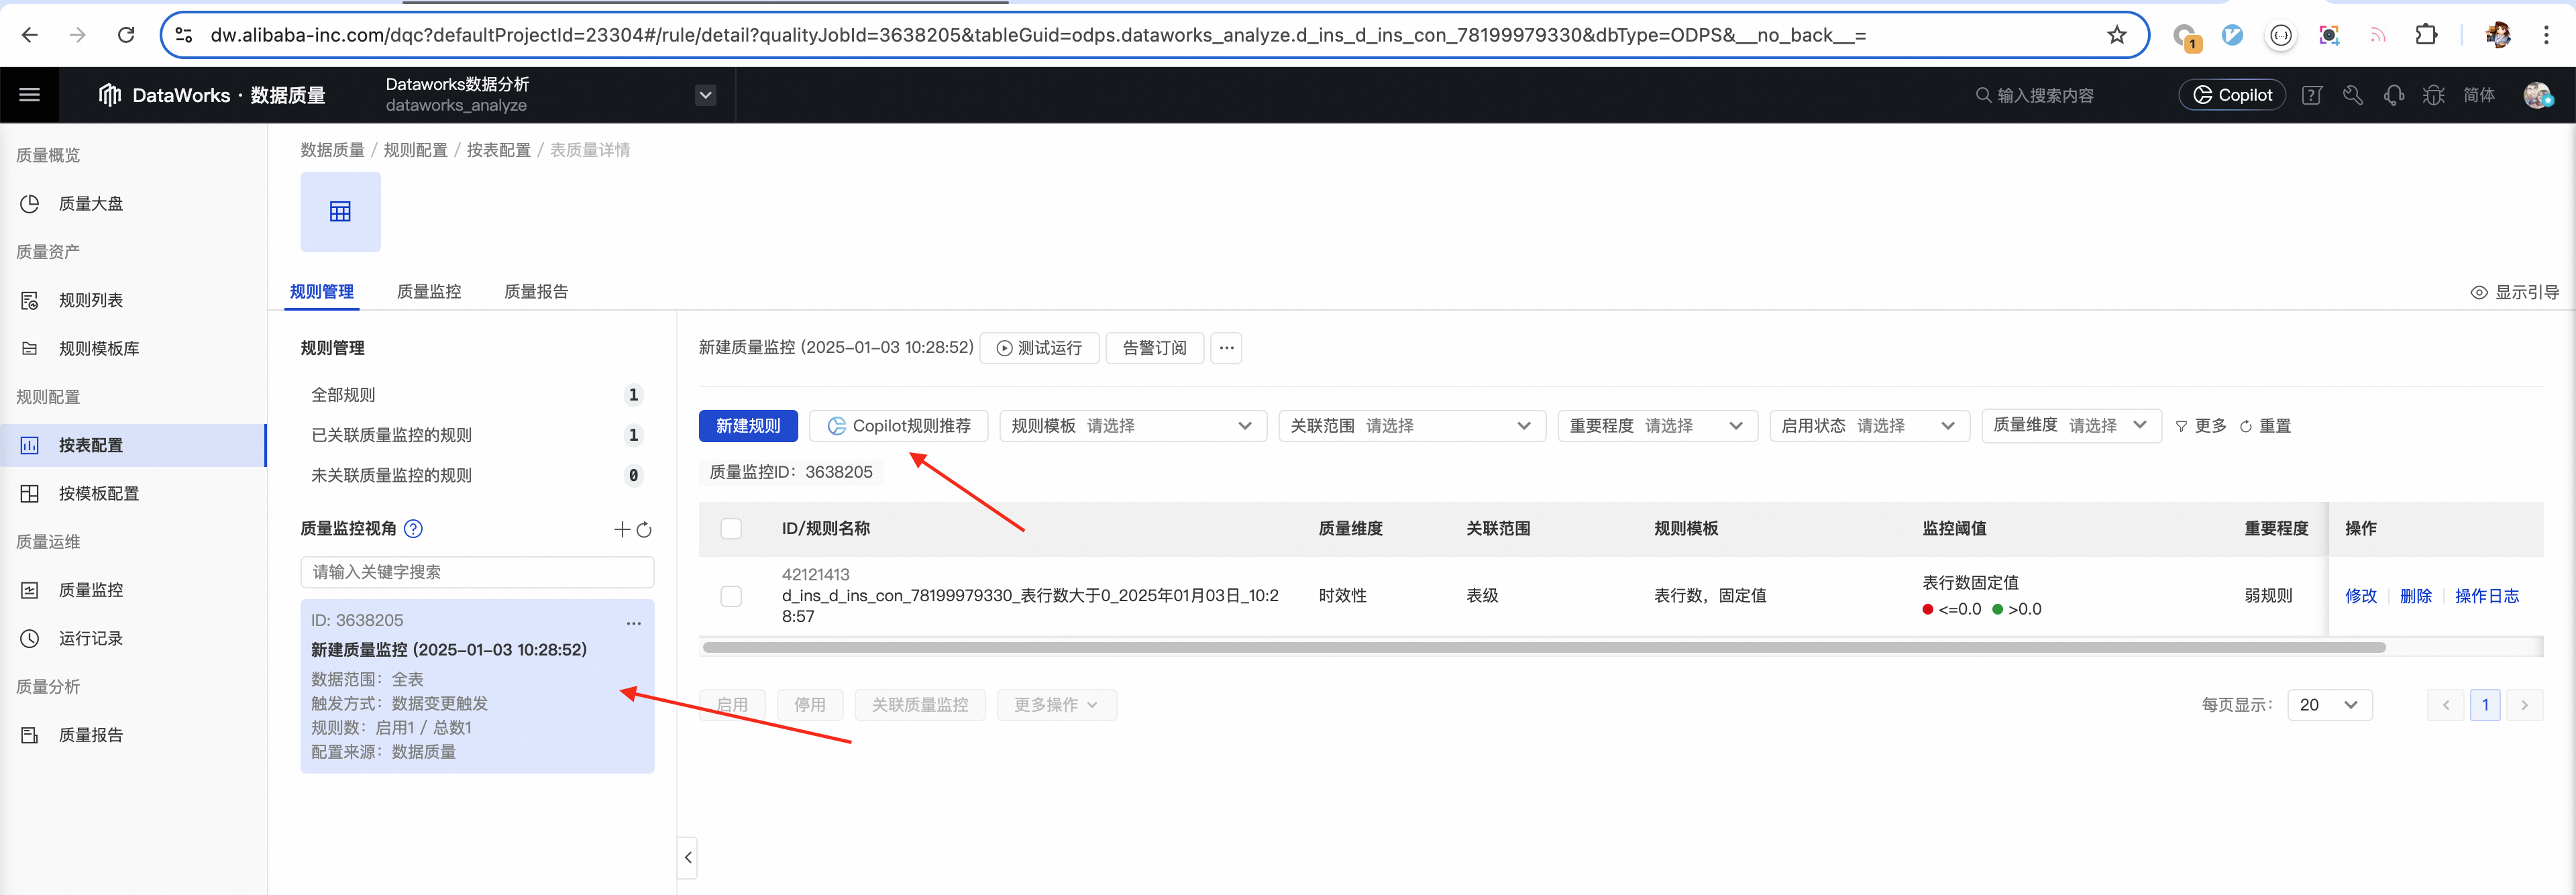The width and height of the screenshot is (2576, 895).
Task: Click the add quality monitor plus icon
Action: (x=622, y=529)
